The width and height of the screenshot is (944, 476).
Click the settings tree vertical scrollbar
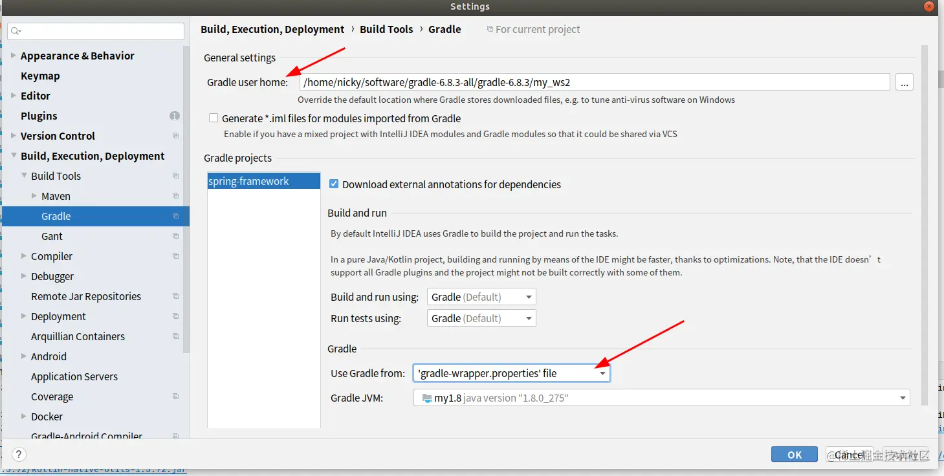point(186,200)
